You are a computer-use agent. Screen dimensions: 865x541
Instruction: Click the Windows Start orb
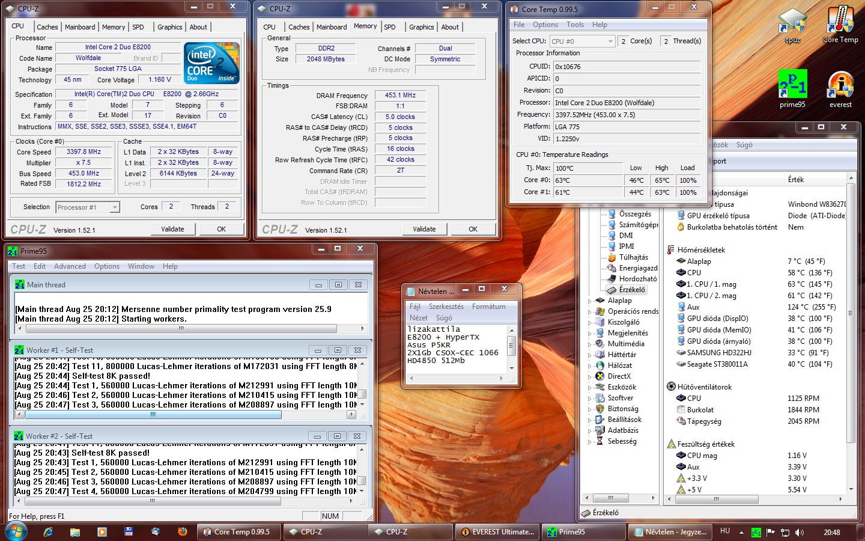tap(16, 531)
